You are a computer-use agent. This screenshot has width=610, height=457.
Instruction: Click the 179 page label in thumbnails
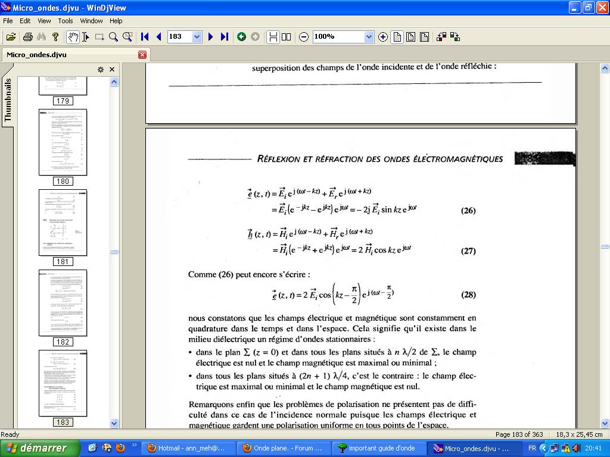[x=63, y=101]
